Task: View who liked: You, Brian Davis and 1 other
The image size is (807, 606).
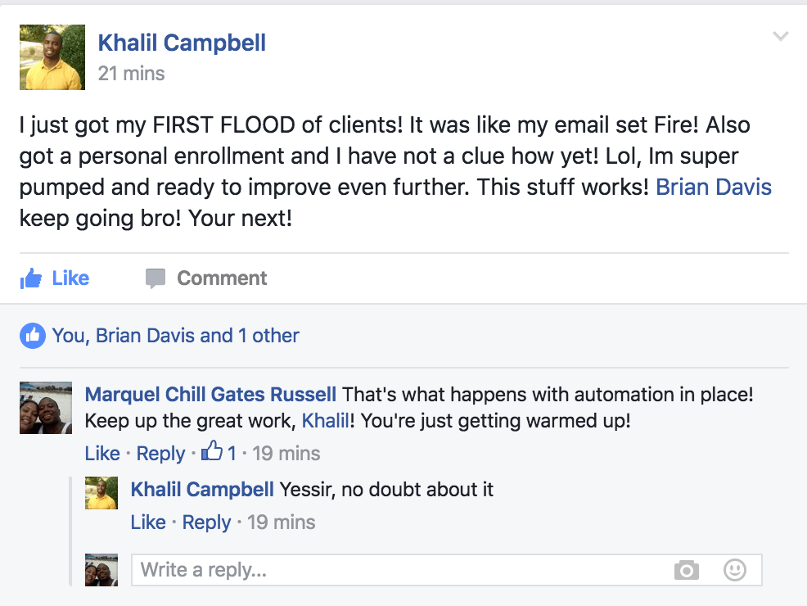Action: (175, 335)
